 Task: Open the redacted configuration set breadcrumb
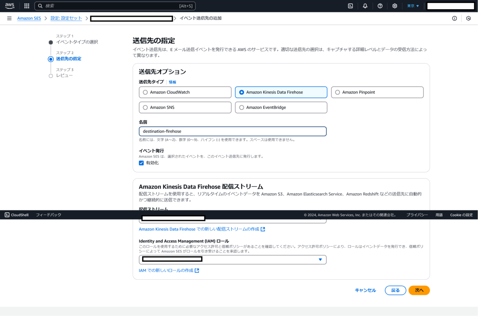(131, 18)
